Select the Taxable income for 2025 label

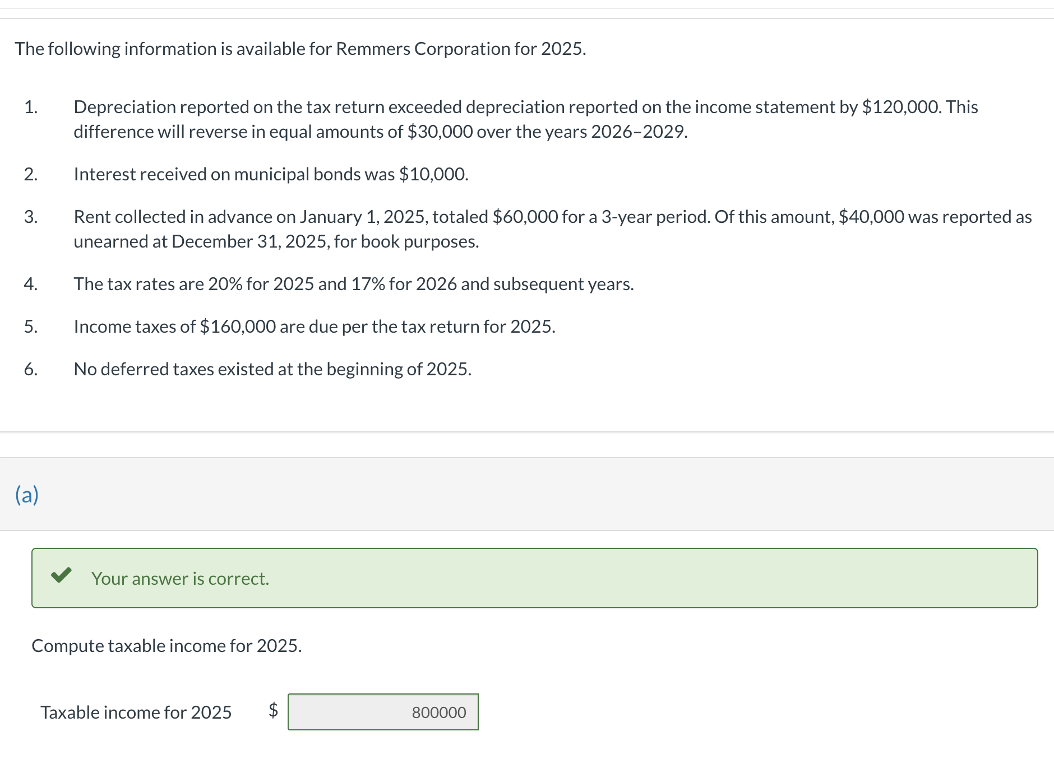click(x=136, y=712)
